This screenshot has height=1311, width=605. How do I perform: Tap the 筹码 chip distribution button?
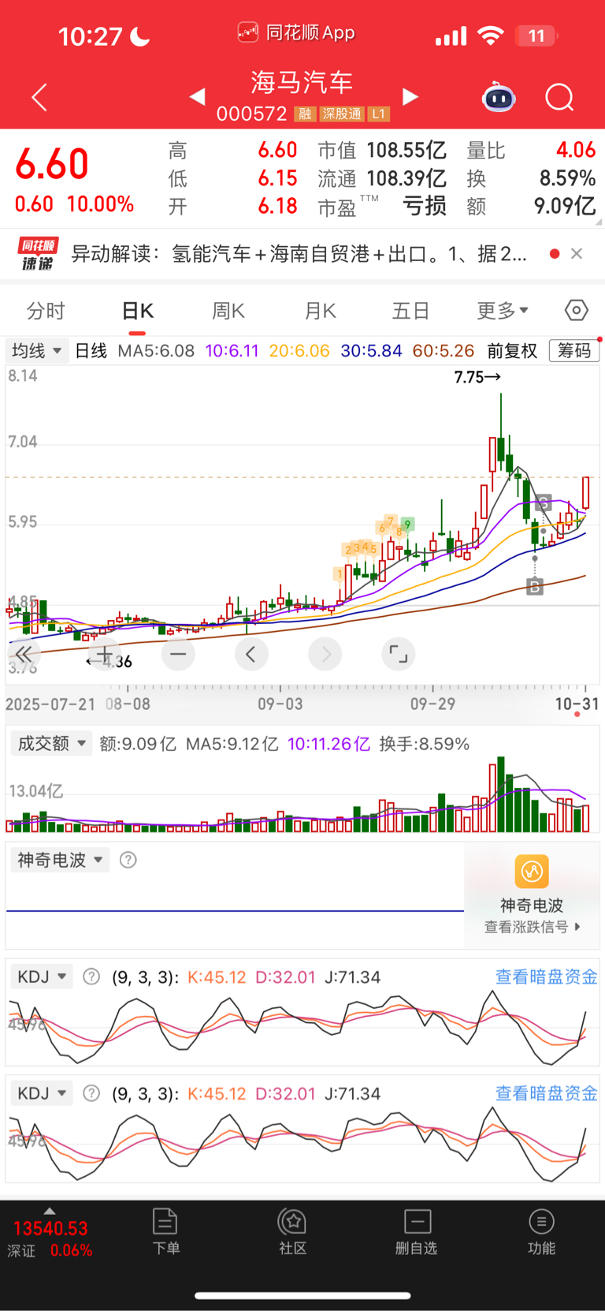click(573, 350)
